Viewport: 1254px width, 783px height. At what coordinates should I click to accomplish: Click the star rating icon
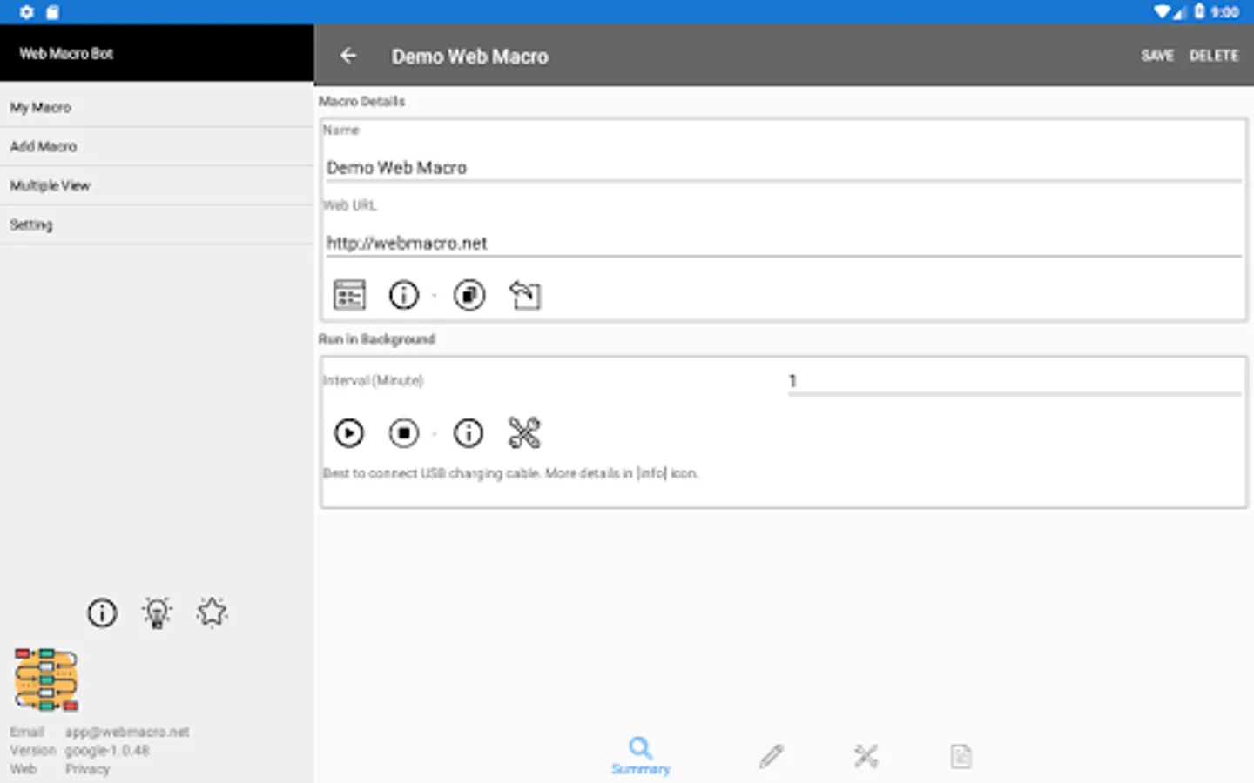click(212, 613)
